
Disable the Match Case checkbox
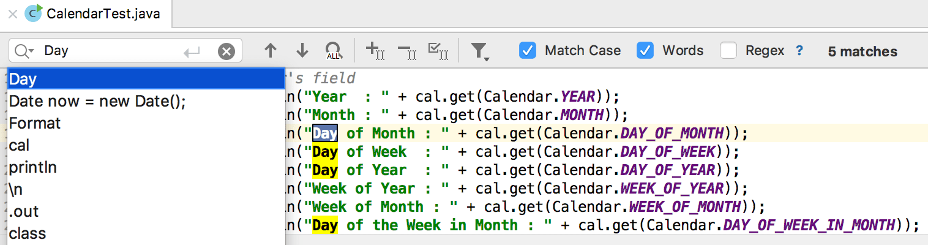[528, 50]
